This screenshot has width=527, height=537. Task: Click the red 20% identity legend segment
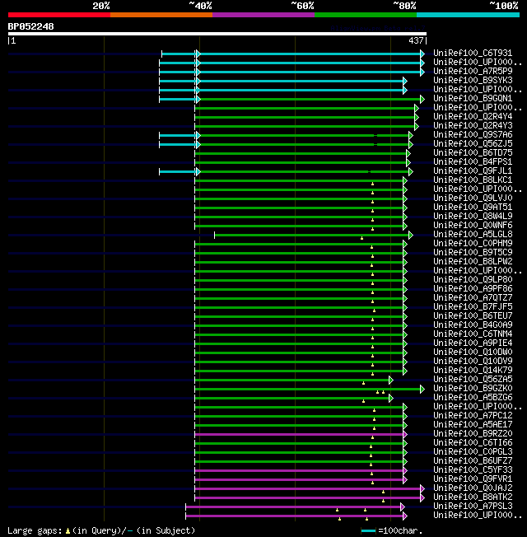click(59, 15)
